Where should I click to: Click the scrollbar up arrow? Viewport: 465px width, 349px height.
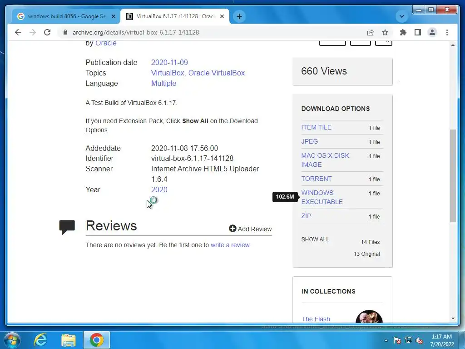[453, 45]
